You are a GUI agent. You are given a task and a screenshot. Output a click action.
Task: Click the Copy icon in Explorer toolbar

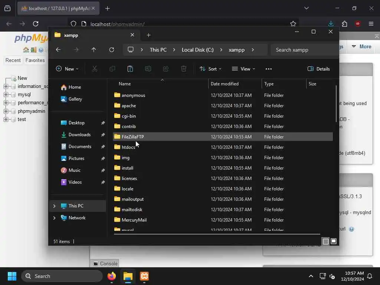coord(112,69)
